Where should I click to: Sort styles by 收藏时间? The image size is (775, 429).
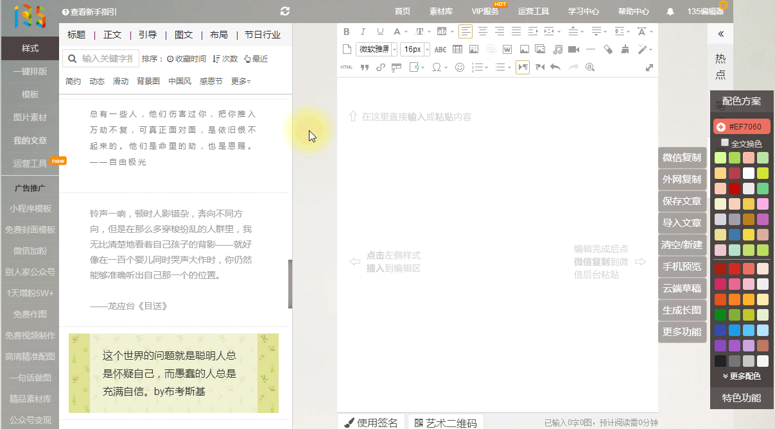point(186,59)
